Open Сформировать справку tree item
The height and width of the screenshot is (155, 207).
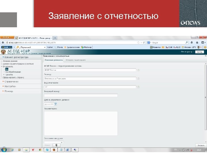coord(14,77)
